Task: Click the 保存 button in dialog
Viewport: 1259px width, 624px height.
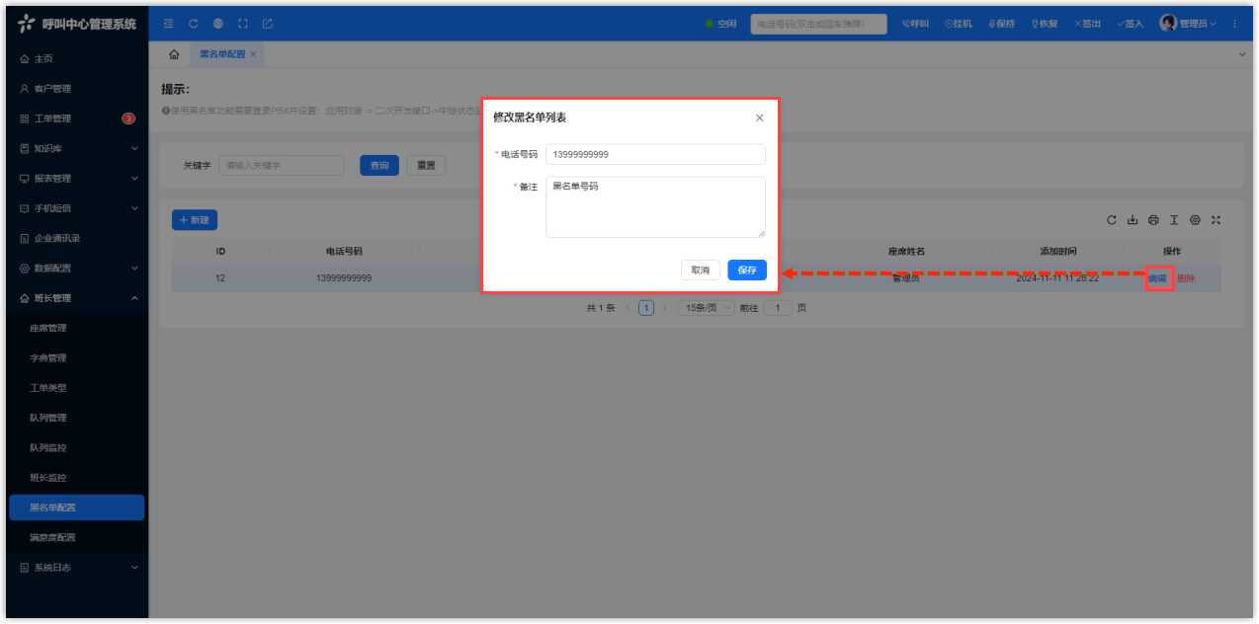Action: 747,271
